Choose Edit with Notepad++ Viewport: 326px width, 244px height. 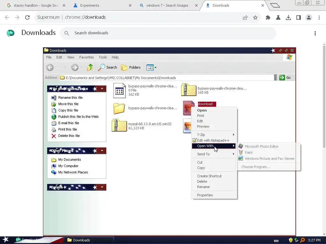[x=214, y=140]
